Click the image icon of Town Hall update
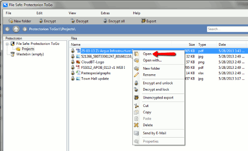The image size is (248, 151). [78, 78]
